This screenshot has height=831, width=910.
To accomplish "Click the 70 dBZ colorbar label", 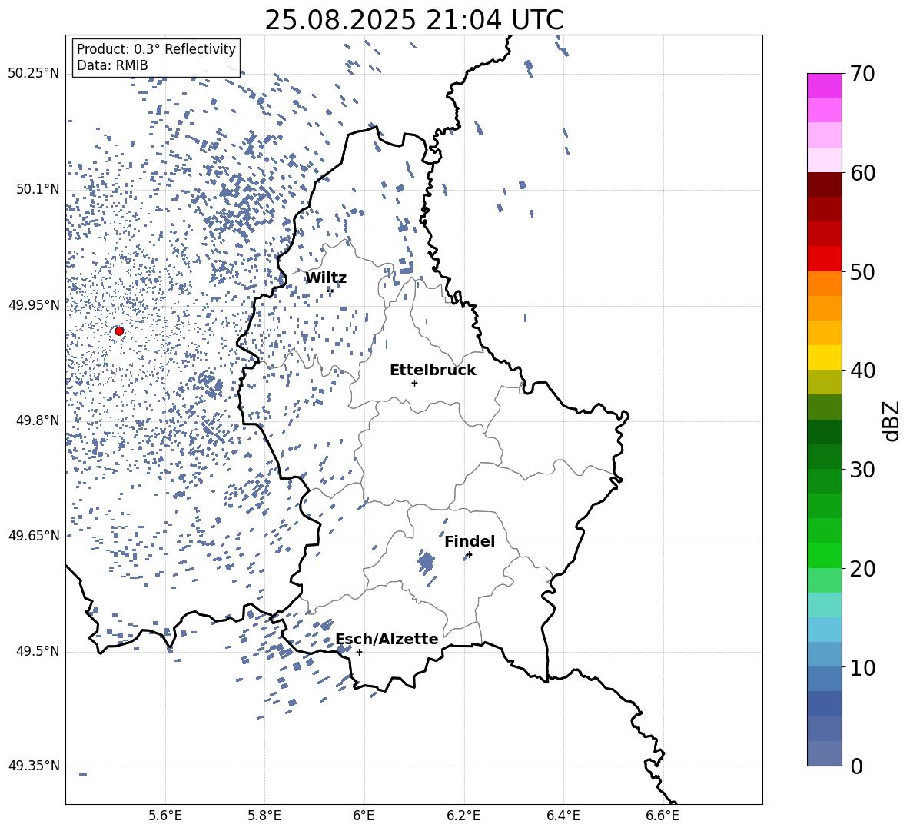I will pyautogui.click(x=862, y=75).
